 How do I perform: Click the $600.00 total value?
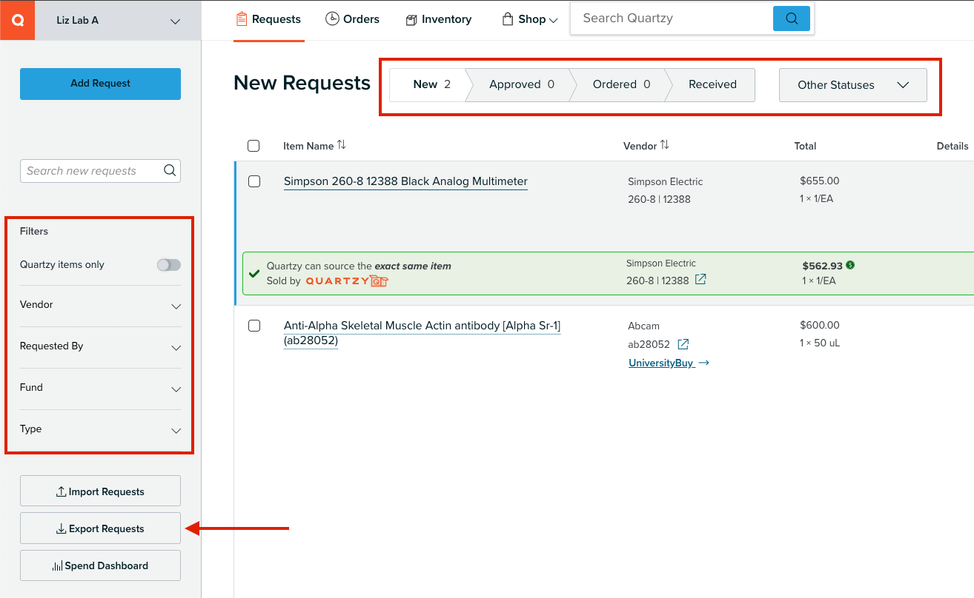pos(820,325)
